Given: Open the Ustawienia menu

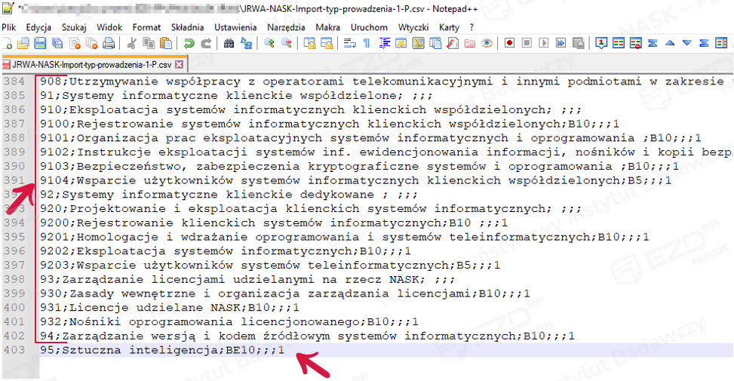Looking at the screenshot, I should click(x=235, y=27).
